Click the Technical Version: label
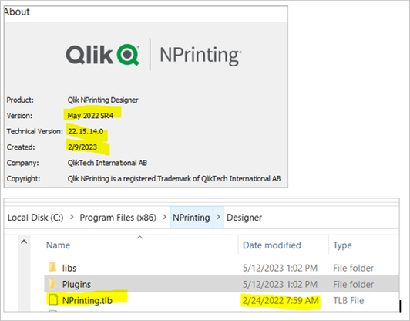 point(35,131)
